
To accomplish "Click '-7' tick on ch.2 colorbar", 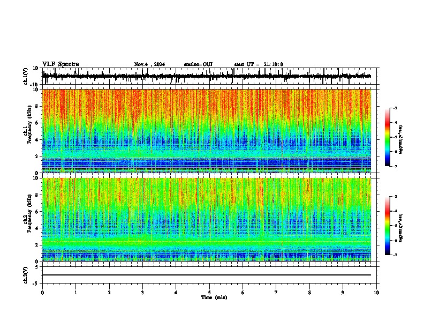I will (395, 255).
